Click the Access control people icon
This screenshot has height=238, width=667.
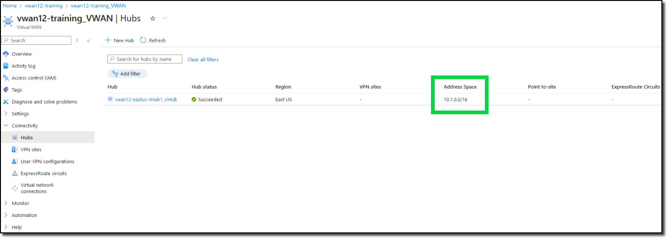pos(6,78)
